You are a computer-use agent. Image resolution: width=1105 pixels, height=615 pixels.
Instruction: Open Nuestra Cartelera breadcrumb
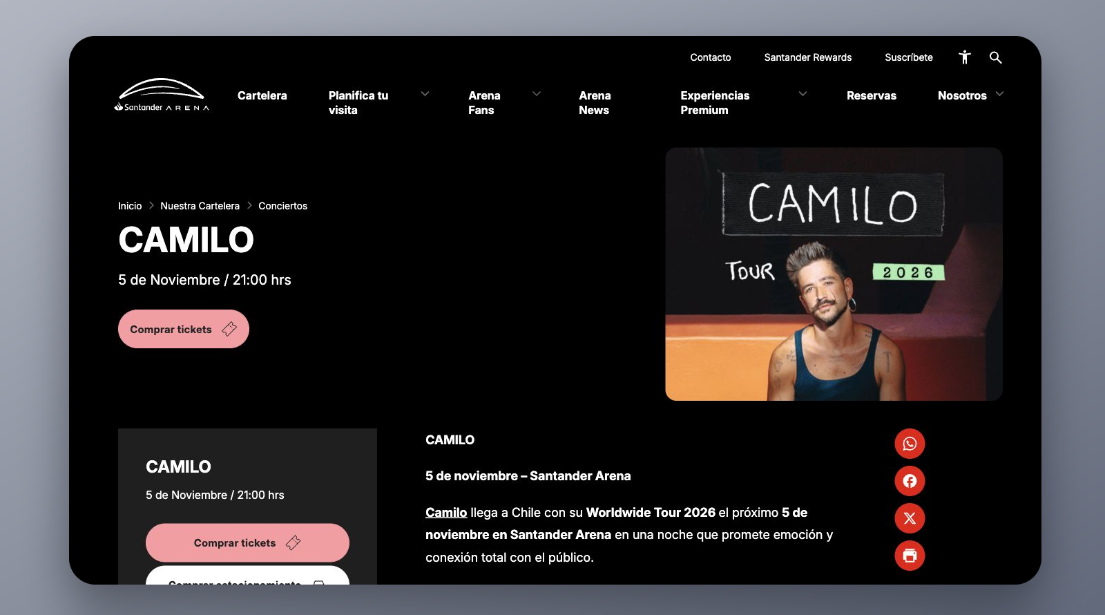(200, 206)
